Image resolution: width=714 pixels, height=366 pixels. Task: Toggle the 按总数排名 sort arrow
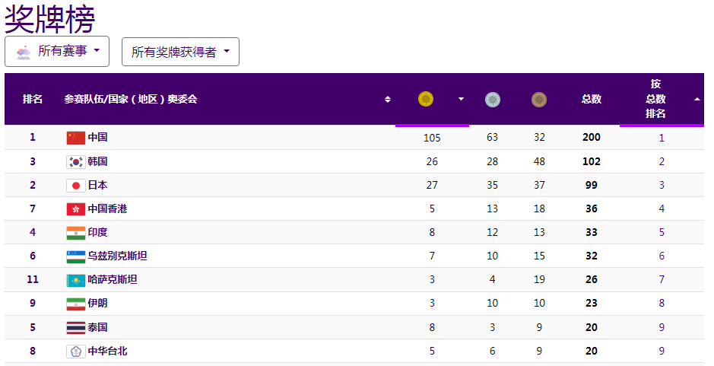(x=697, y=99)
